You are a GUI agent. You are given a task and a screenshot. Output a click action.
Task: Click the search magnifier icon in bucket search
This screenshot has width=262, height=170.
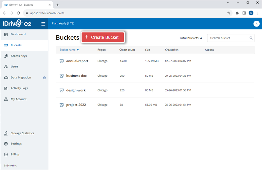tap(251, 38)
